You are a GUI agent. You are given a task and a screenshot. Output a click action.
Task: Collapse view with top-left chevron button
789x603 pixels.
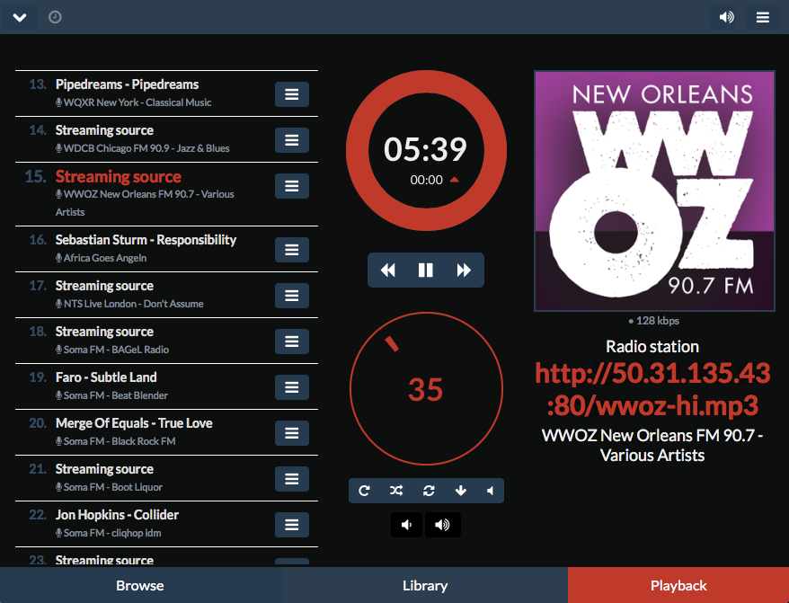pyautogui.click(x=19, y=18)
